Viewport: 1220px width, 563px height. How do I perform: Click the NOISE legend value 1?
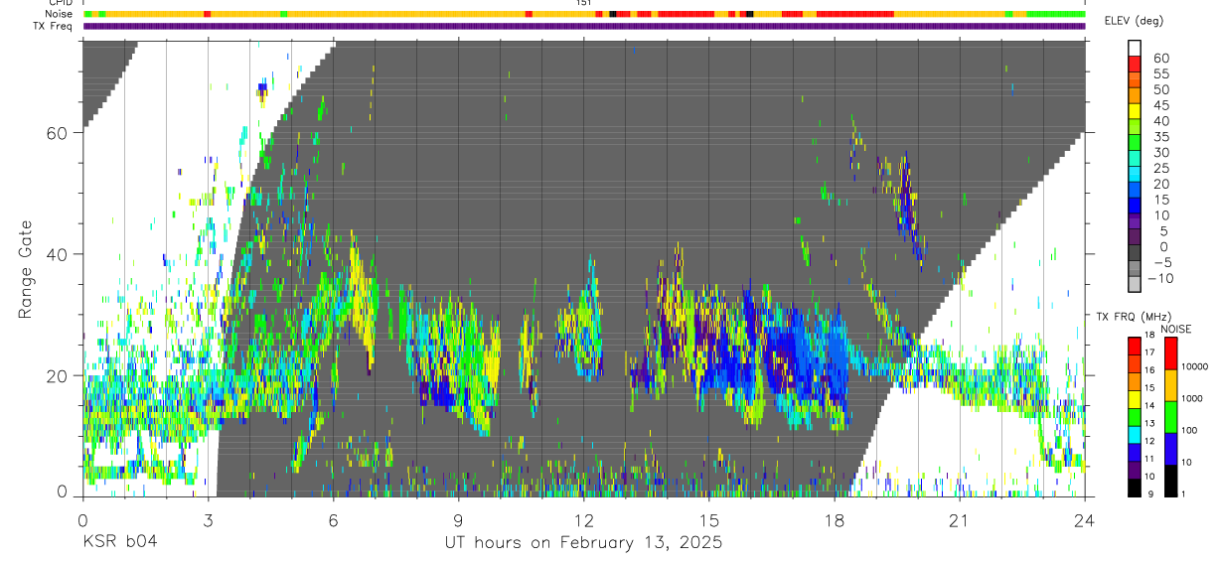pyautogui.click(x=1181, y=493)
